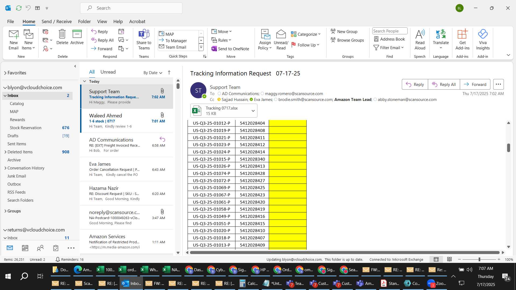Click the zoom slider handle in status bar
516x290 pixels.
[x=479, y=259]
